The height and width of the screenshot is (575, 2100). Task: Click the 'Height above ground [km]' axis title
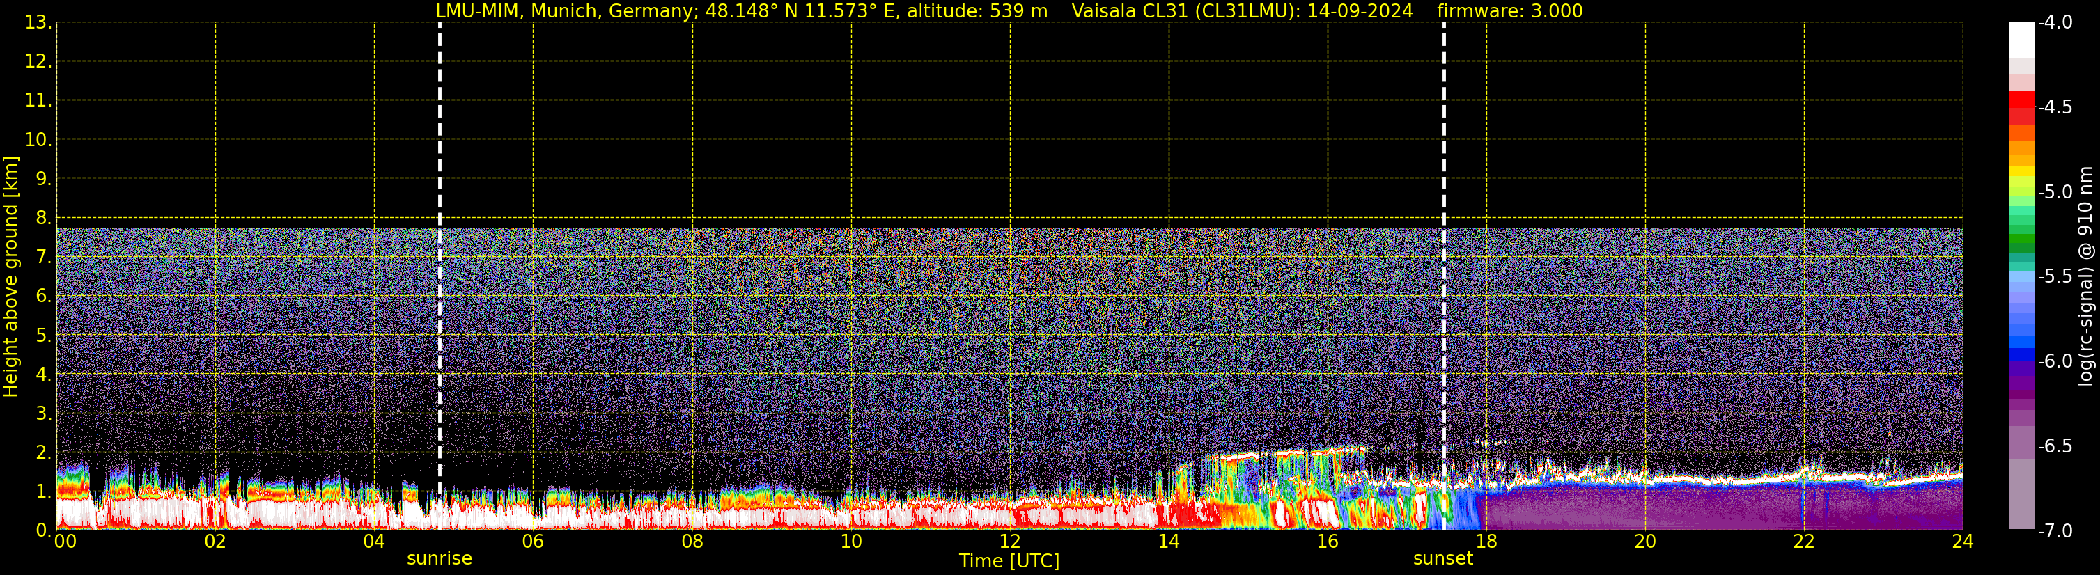point(10,277)
